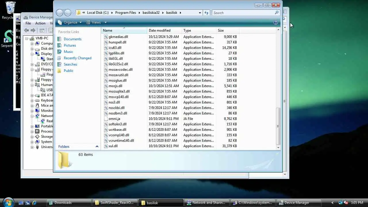Screen dimensions: 368x207
Task: Switch to Device Manager taskbar button
Action: [299, 203]
